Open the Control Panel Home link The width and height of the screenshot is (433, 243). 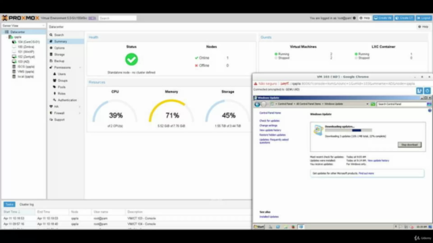(x=270, y=113)
